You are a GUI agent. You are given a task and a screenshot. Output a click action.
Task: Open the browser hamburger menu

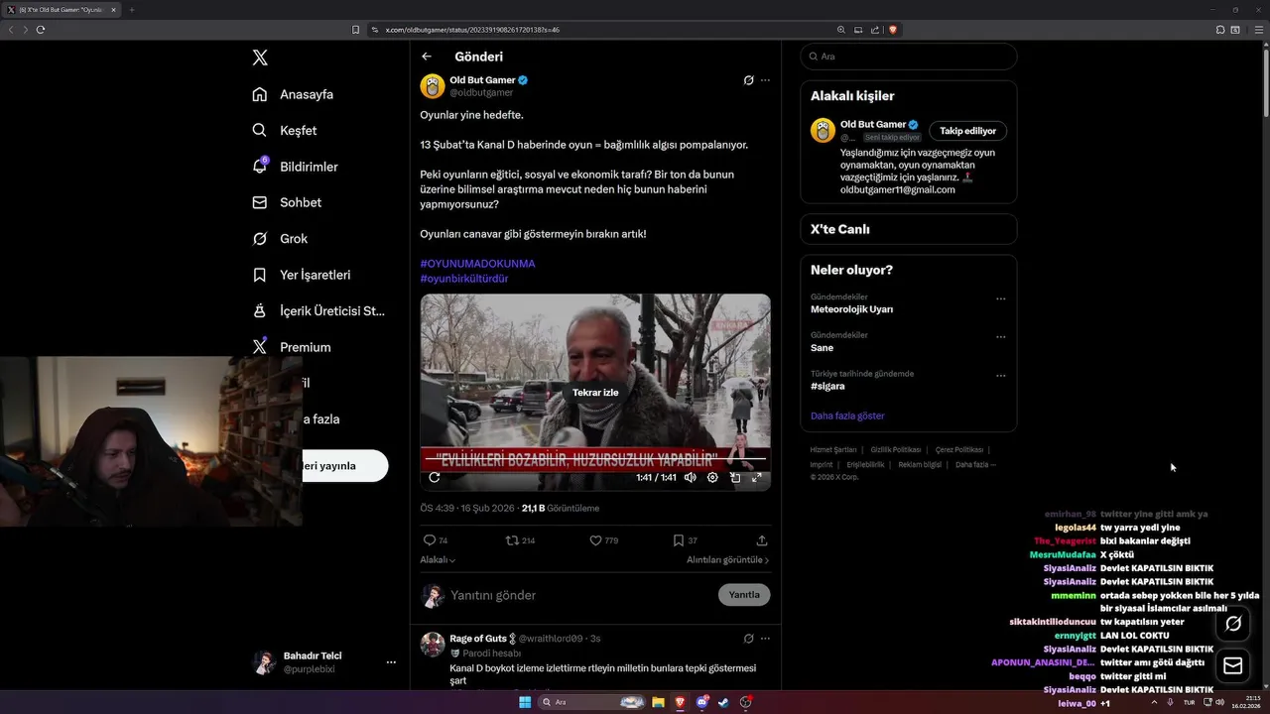click(1257, 30)
